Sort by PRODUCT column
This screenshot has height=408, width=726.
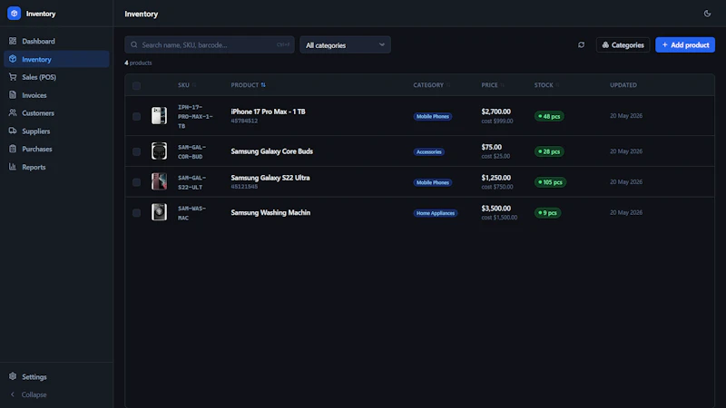248,85
